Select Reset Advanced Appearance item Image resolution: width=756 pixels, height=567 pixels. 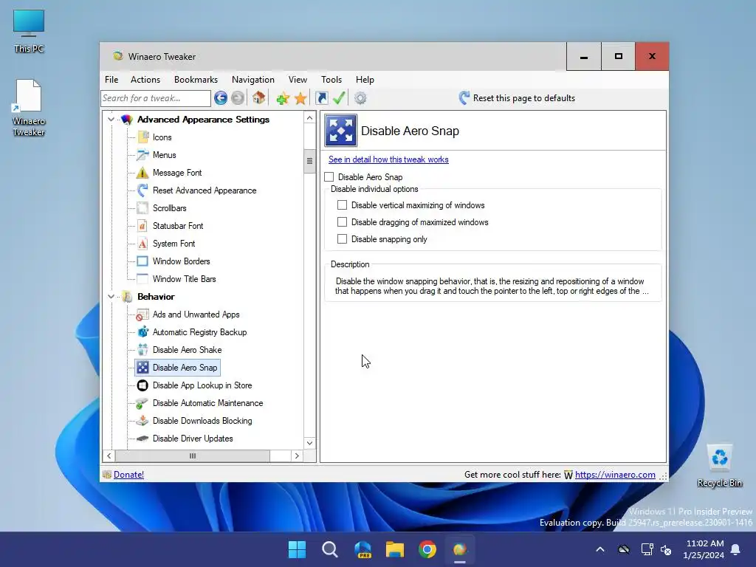tap(205, 190)
